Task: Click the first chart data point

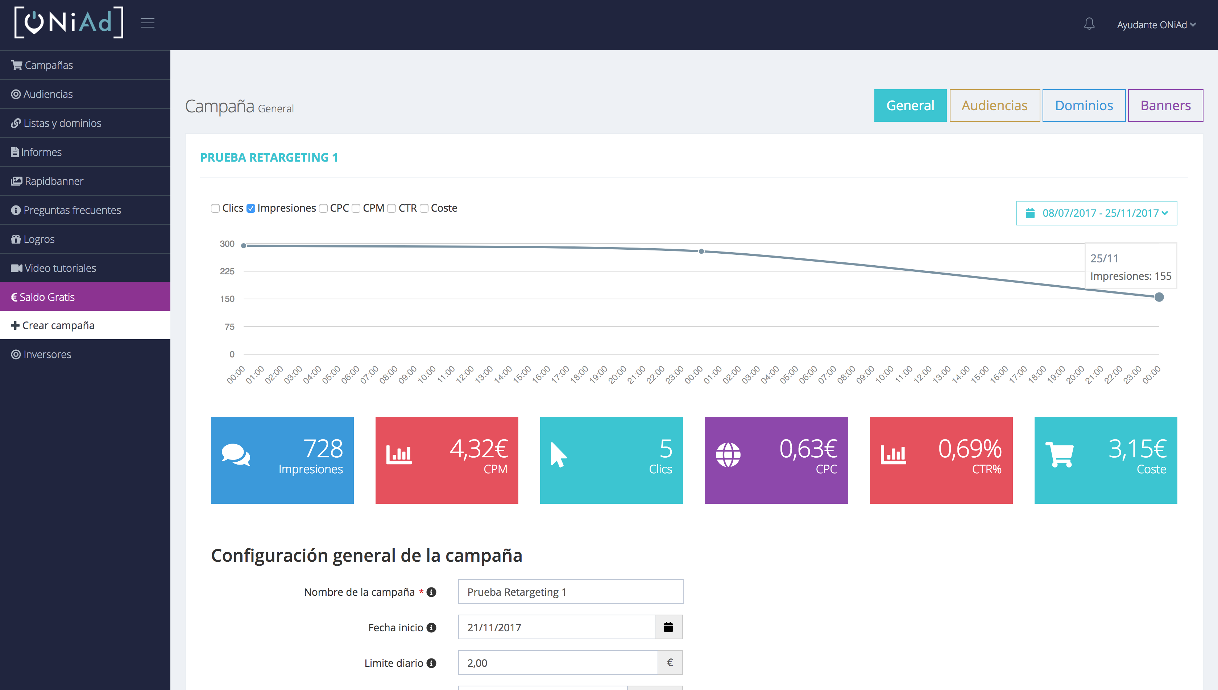Action: pos(244,245)
